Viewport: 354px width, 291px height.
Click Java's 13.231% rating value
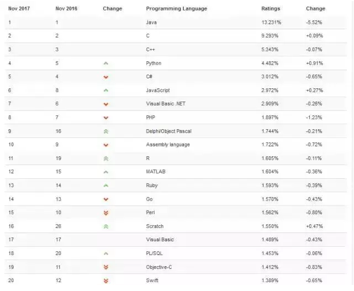click(271, 23)
